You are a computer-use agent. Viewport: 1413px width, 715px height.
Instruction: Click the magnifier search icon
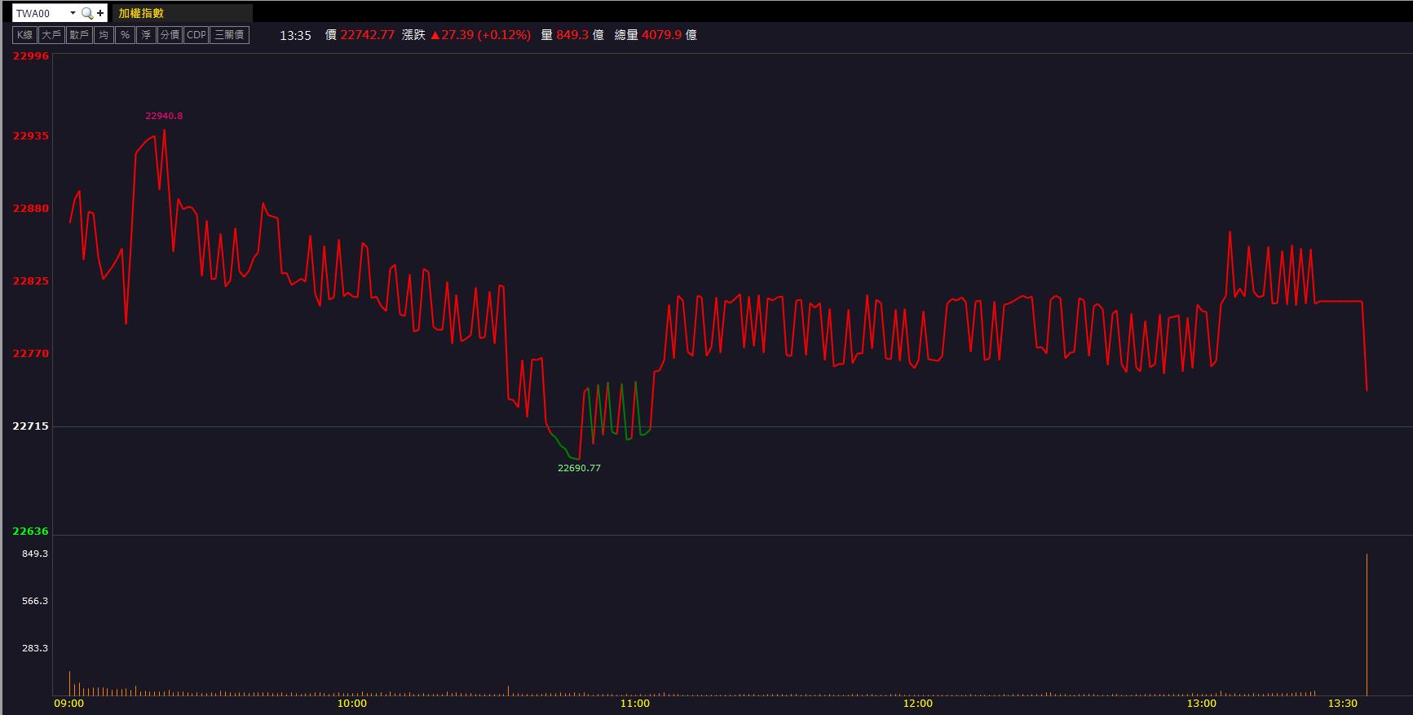tap(87, 13)
